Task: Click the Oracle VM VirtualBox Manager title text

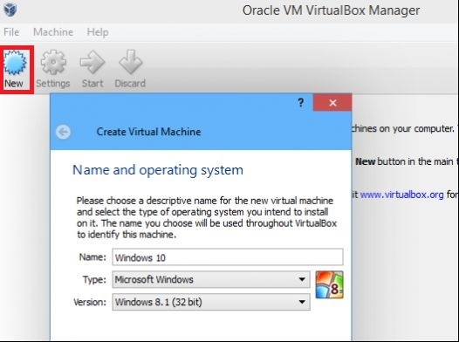Action: tap(331, 10)
